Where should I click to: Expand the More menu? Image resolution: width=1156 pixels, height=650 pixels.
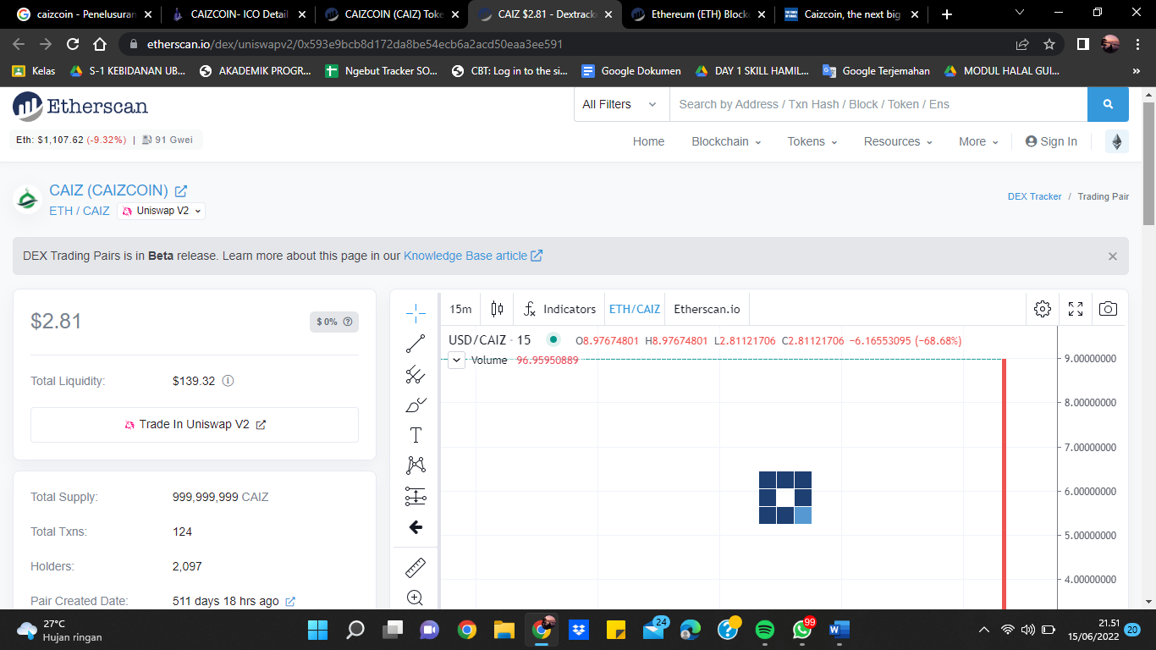click(x=978, y=141)
